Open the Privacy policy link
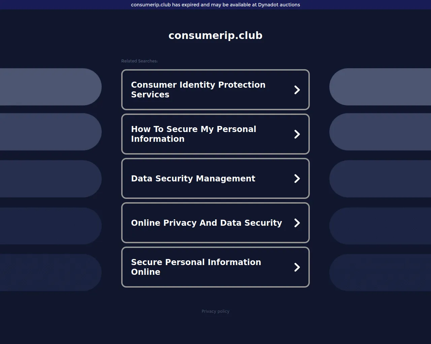 click(x=215, y=311)
